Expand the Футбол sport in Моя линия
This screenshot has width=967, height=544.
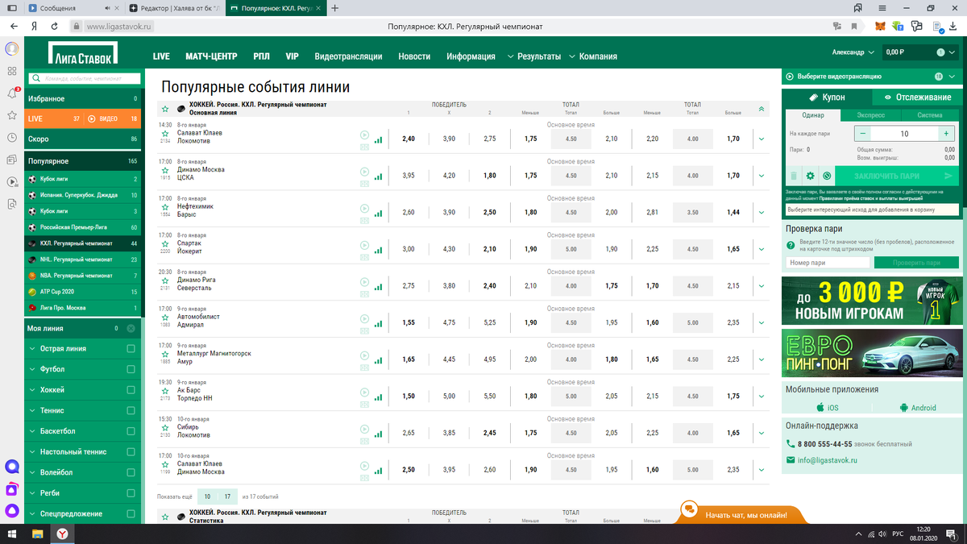[x=32, y=369]
